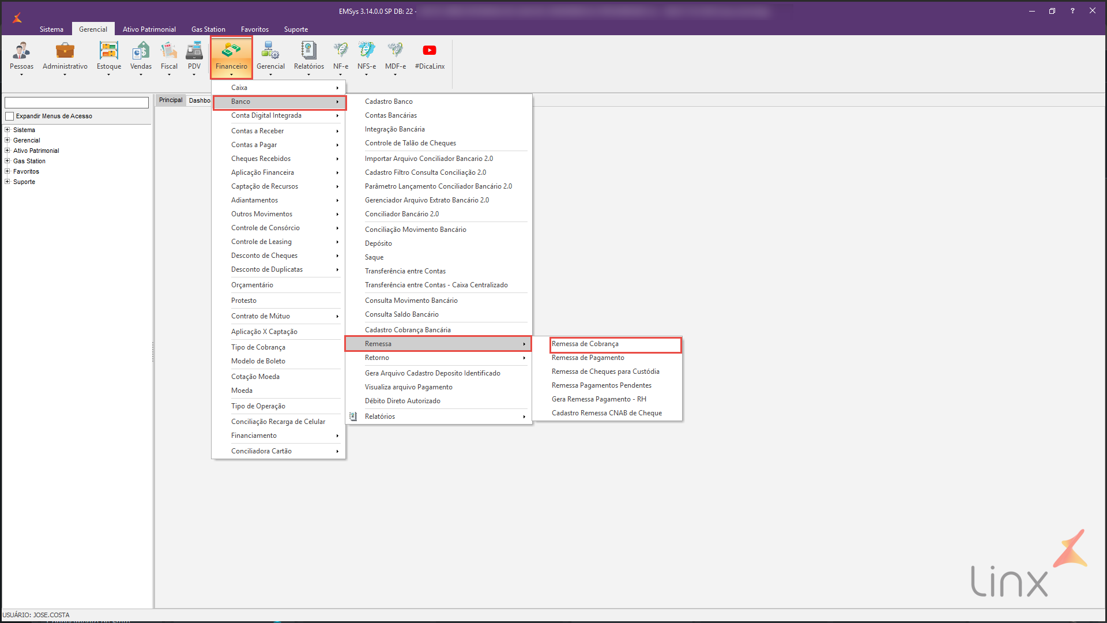Click the help question mark button
The width and height of the screenshot is (1107, 623).
click(1072, 11)
